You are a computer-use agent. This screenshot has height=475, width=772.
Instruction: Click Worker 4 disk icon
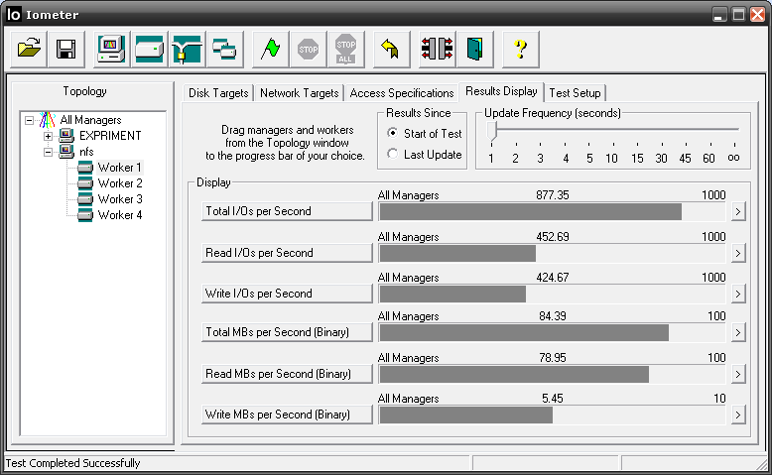(85, 215)
